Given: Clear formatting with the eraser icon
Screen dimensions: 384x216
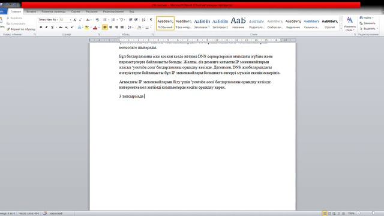Looking at the screenshot, I should click(97, 20).
